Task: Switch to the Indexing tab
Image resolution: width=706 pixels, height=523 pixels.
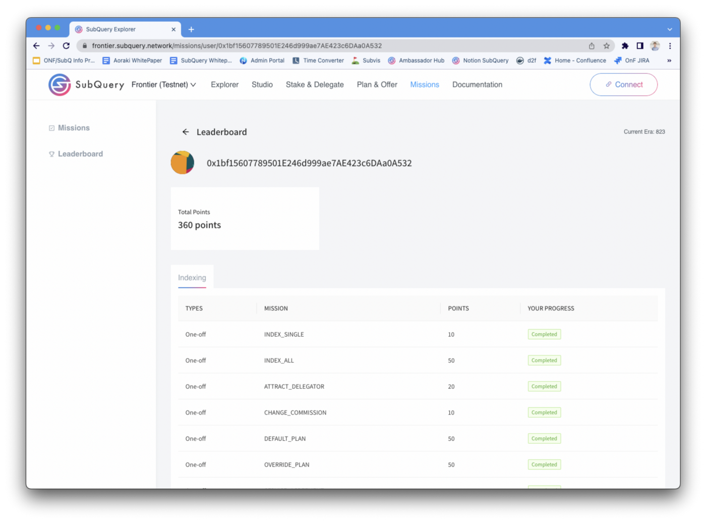Action: [x=192, y=278]
